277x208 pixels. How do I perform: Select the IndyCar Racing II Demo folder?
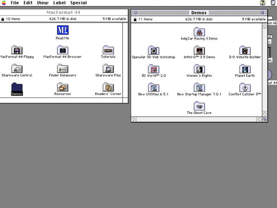tap(199, 32)
